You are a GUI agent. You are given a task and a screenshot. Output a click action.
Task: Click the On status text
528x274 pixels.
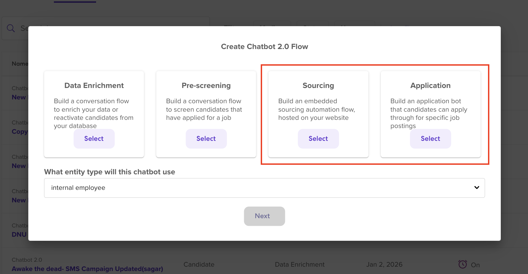tap(475, 265)
